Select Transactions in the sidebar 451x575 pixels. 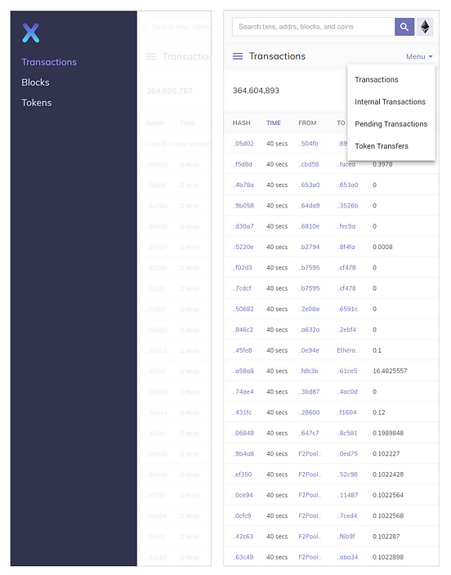49,62
